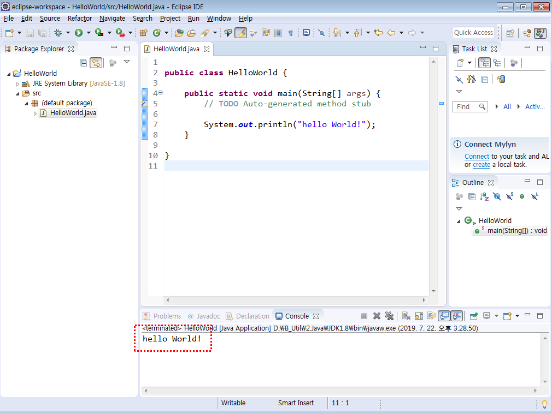Click All working set filter
Image resolution: width=552 pixels, height=414 pixels.
507,106
